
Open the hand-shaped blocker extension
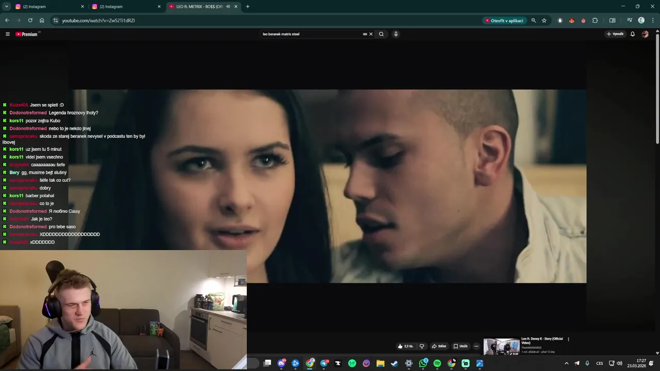[560, 21]
